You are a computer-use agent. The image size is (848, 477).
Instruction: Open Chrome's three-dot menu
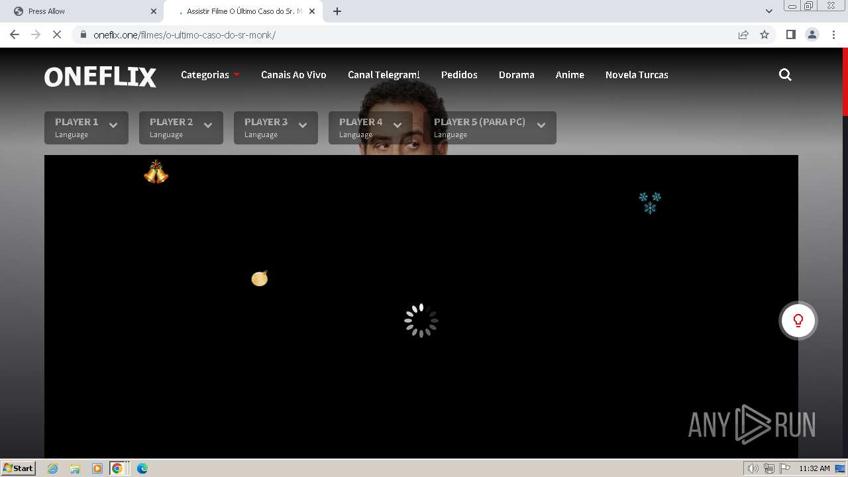point(833,34)
